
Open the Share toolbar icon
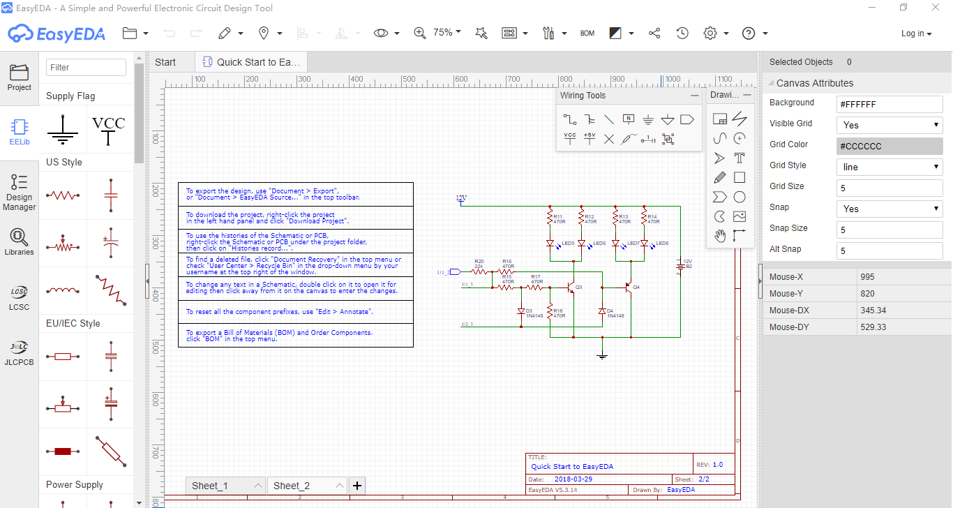(x=654, y=33)
